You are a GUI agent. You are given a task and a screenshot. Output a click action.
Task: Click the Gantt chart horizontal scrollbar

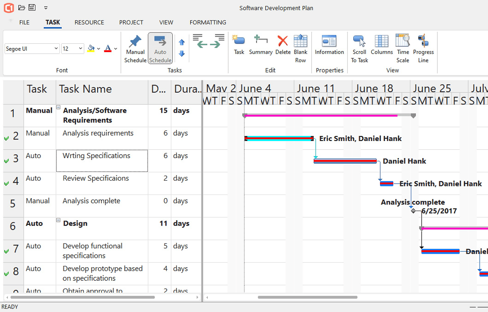[x=307, y=297]
